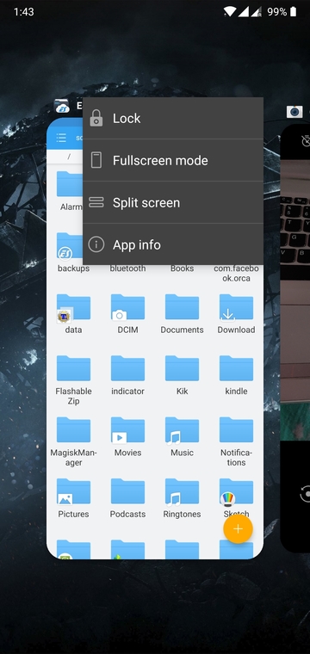The width and height of the screenshot is (310, 654).
Task: Tap the 'bluetooth' folder label
Action: (127, 268)
